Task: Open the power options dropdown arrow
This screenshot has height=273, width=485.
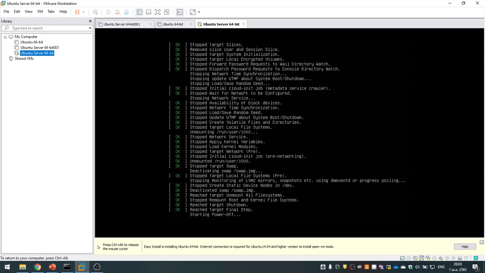Action: (83, 12)
